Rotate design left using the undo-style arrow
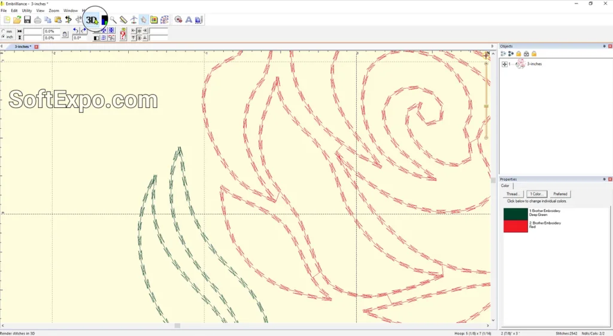 (x=75, y=31)
